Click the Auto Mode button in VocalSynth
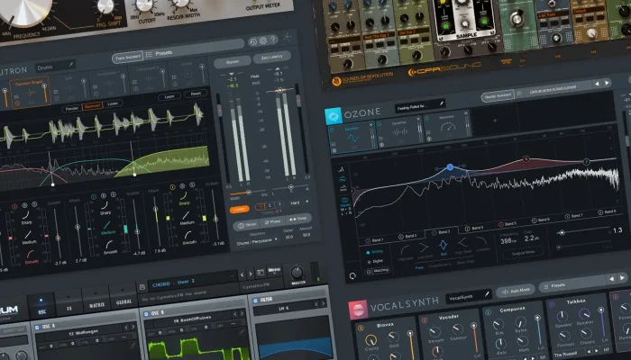Image resolution: width=631 pixels, height=360 pixels. click(516, 291)
